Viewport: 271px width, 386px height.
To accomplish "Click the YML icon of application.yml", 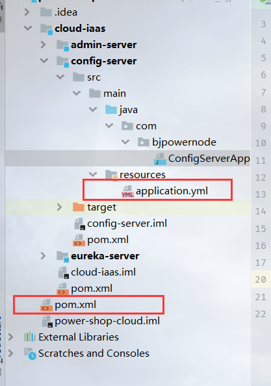I will 127,192.
